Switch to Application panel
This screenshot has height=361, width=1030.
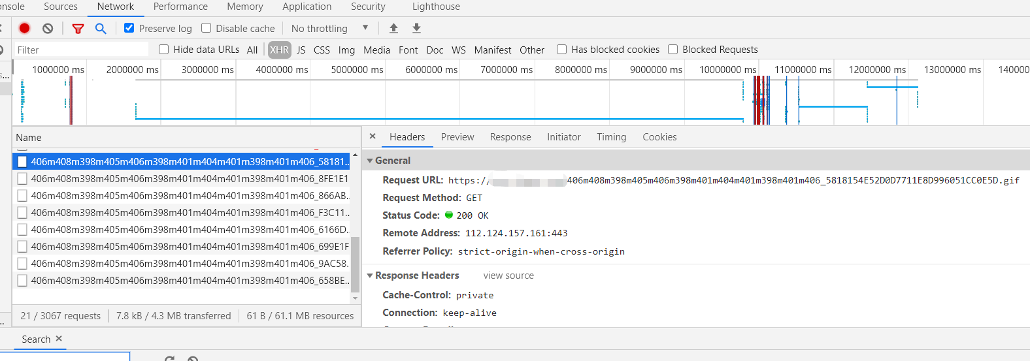coord(307,7)
